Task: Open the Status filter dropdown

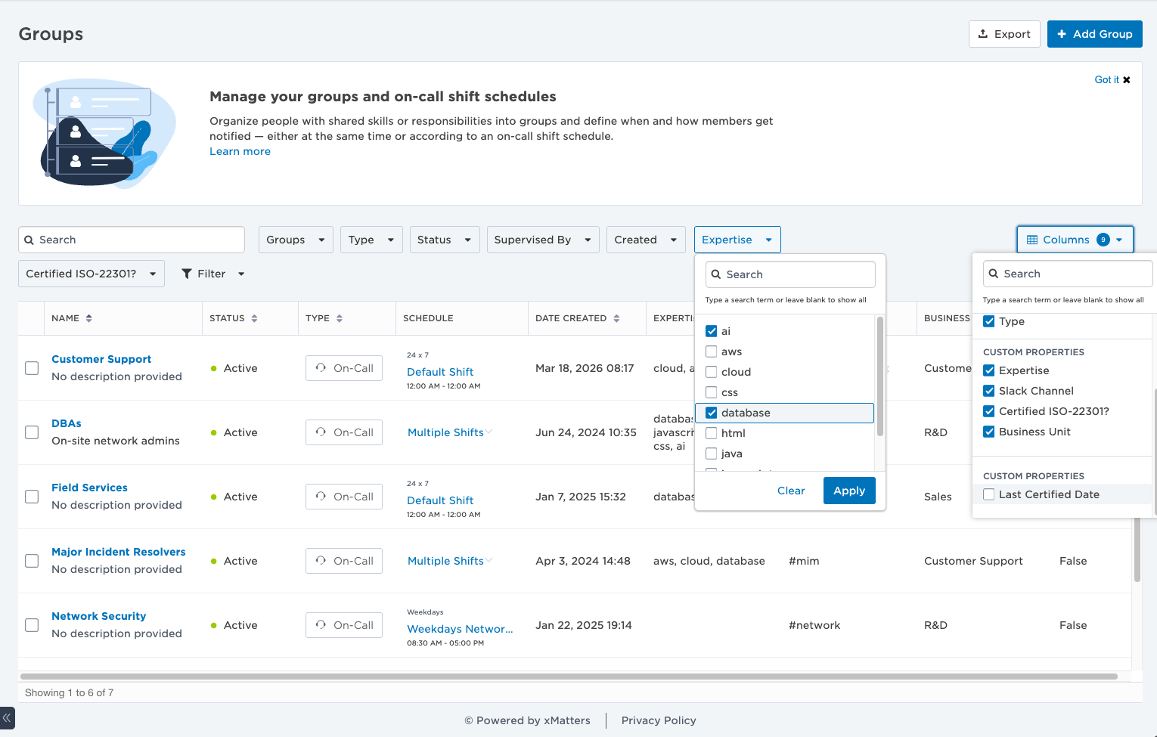Action: 445,240
